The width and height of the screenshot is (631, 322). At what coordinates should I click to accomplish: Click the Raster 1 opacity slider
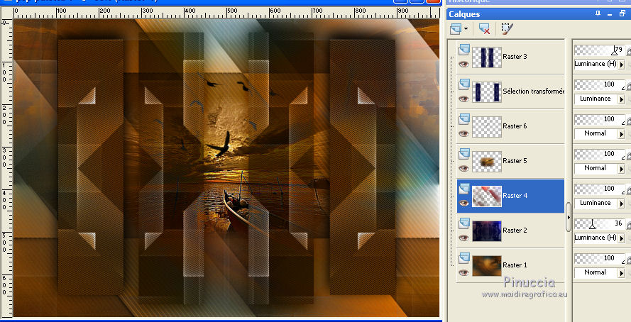tap(599, 258)
